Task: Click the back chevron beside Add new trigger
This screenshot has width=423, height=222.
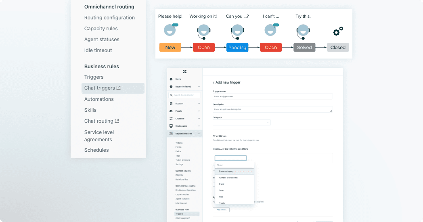Action: 214,82
